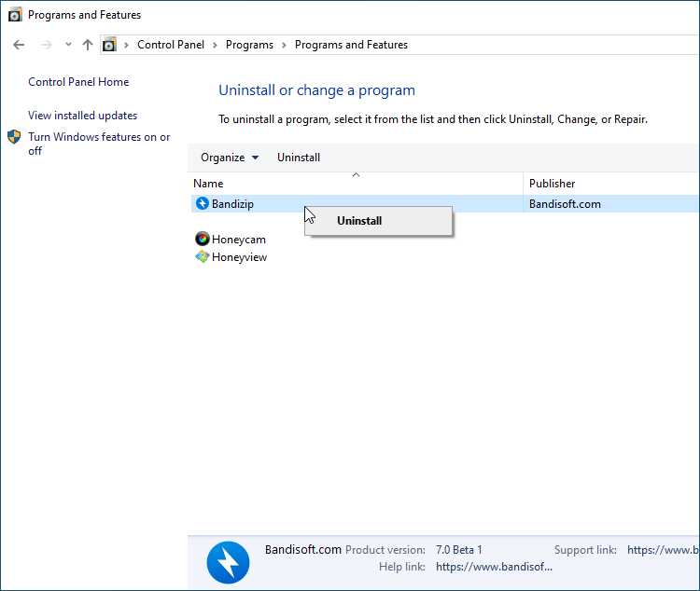This screenshot has height=591, width=700.
Task: Choose Uninstall from the context menu
Action: (x=359, y=221)
